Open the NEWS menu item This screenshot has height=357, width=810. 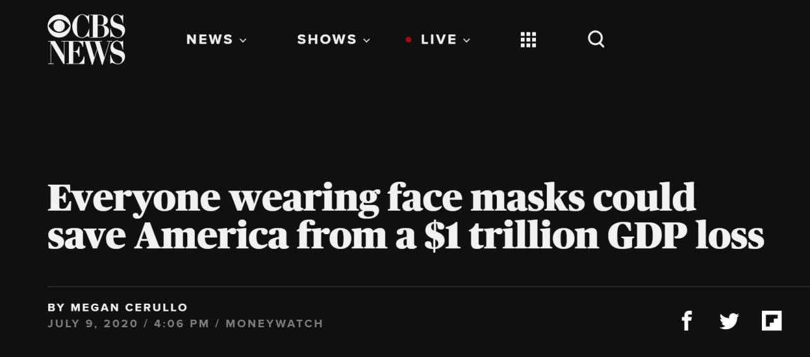(209, 40)
